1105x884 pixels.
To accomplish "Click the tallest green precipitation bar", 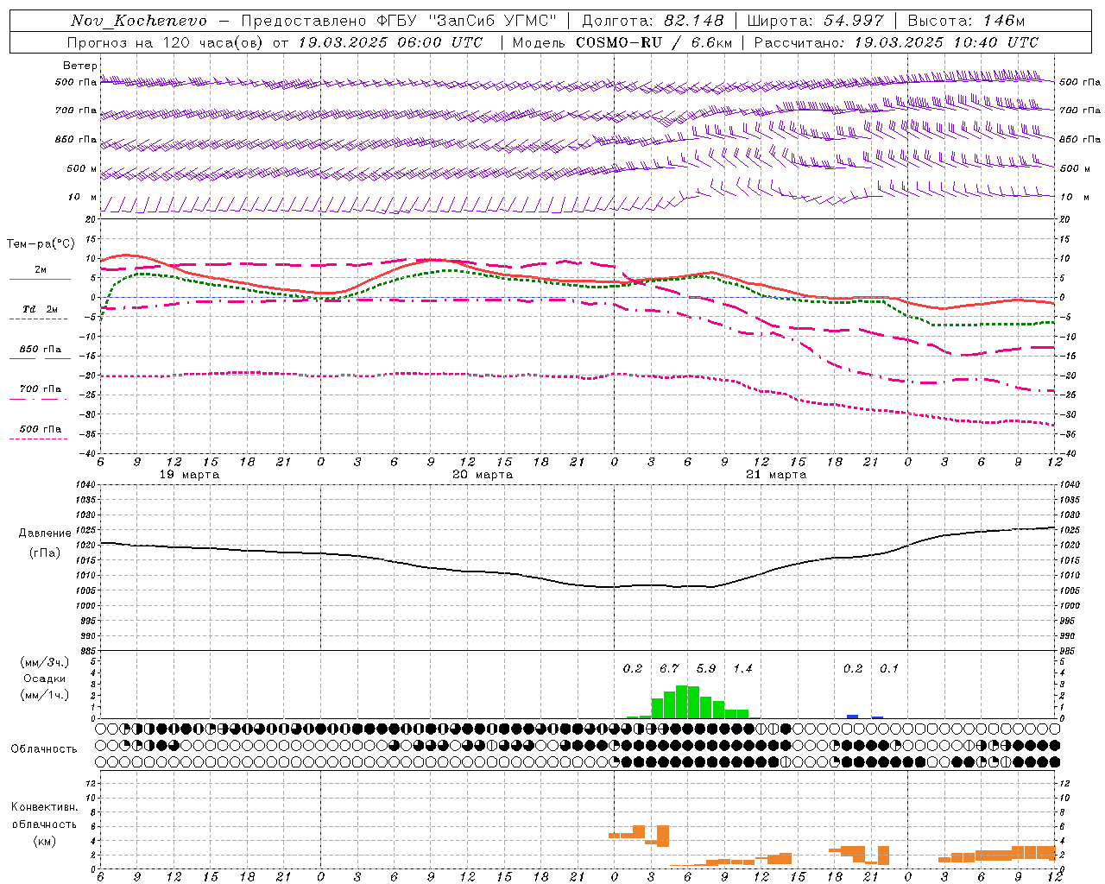I will 681,702.
